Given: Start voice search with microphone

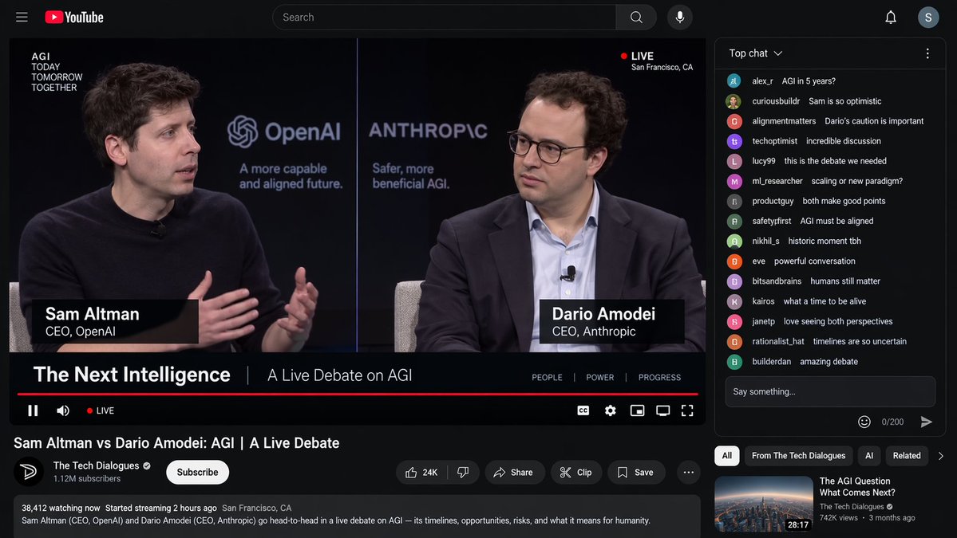Looking at the screenshot, I should 679,17.
